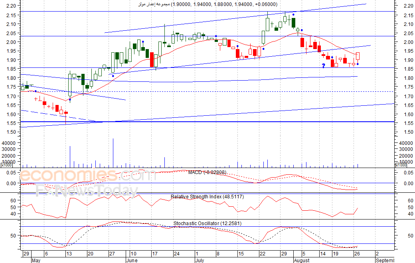The image size is (415, 263).
Task: Click the chart title with OHLC values
Action: (x=208, y=4)
